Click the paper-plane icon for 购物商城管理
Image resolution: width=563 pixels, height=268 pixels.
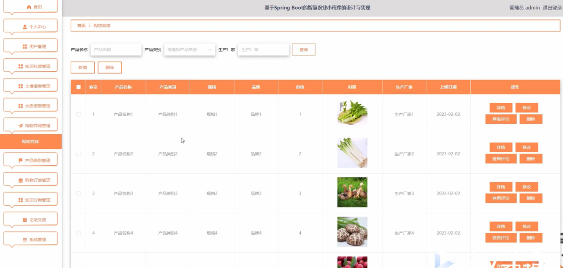(x=21, y=126)
